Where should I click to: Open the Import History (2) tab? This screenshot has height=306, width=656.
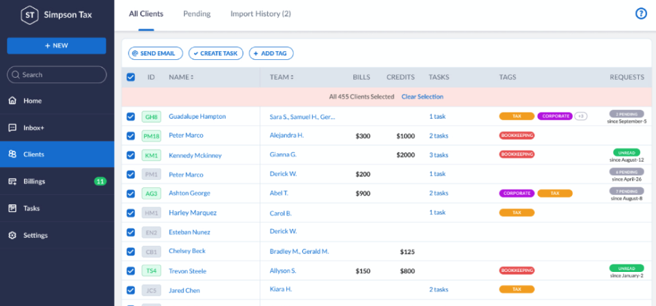coord(260,14)
